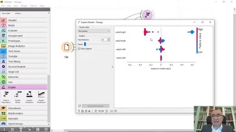This screenshot has height=132, width=236.
Task: Open widget help in Explain Model status bar
Action: pyautogui.click(x=79, y=111)
